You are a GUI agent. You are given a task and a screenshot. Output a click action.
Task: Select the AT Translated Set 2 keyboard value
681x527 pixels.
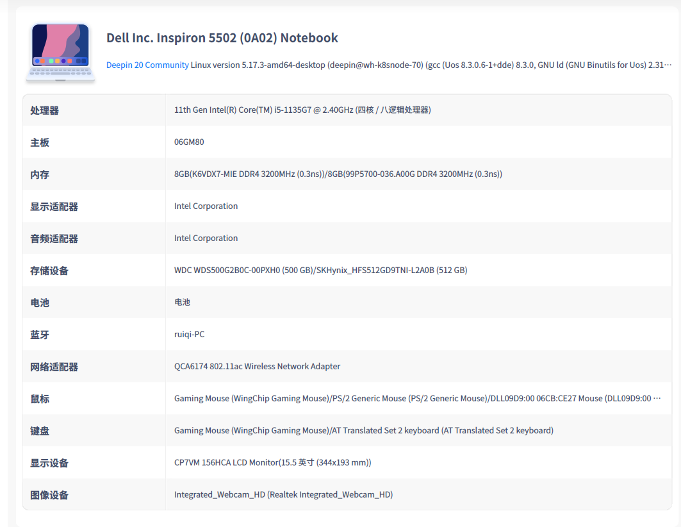click(x=363, y=431)
